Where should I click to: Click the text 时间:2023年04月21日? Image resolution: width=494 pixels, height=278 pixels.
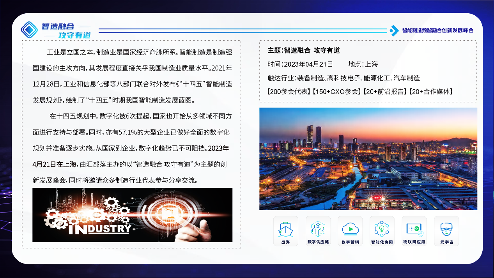300,64
